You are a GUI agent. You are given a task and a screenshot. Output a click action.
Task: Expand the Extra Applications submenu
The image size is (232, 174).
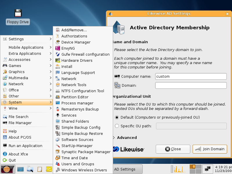click(x=27, y=53)
